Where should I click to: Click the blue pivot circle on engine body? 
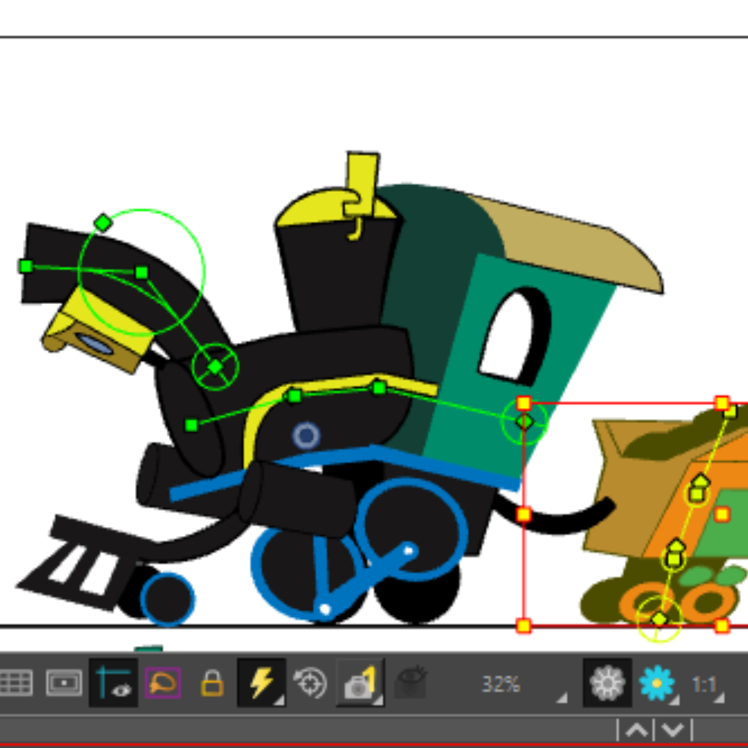click(306, 435)
